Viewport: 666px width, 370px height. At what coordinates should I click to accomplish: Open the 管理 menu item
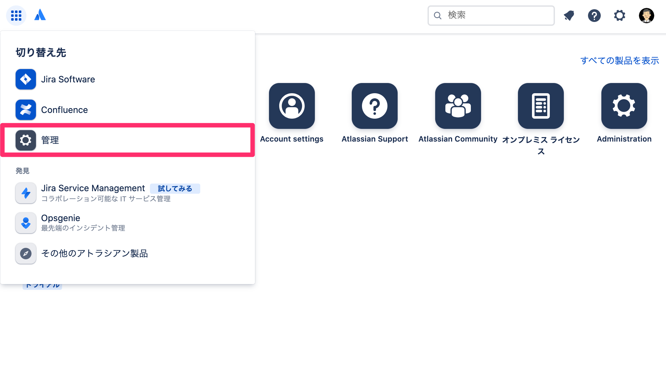pyautogui.click(x=128, y=140)
